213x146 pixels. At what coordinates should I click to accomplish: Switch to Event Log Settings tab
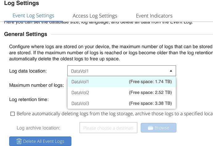(33, 16)
